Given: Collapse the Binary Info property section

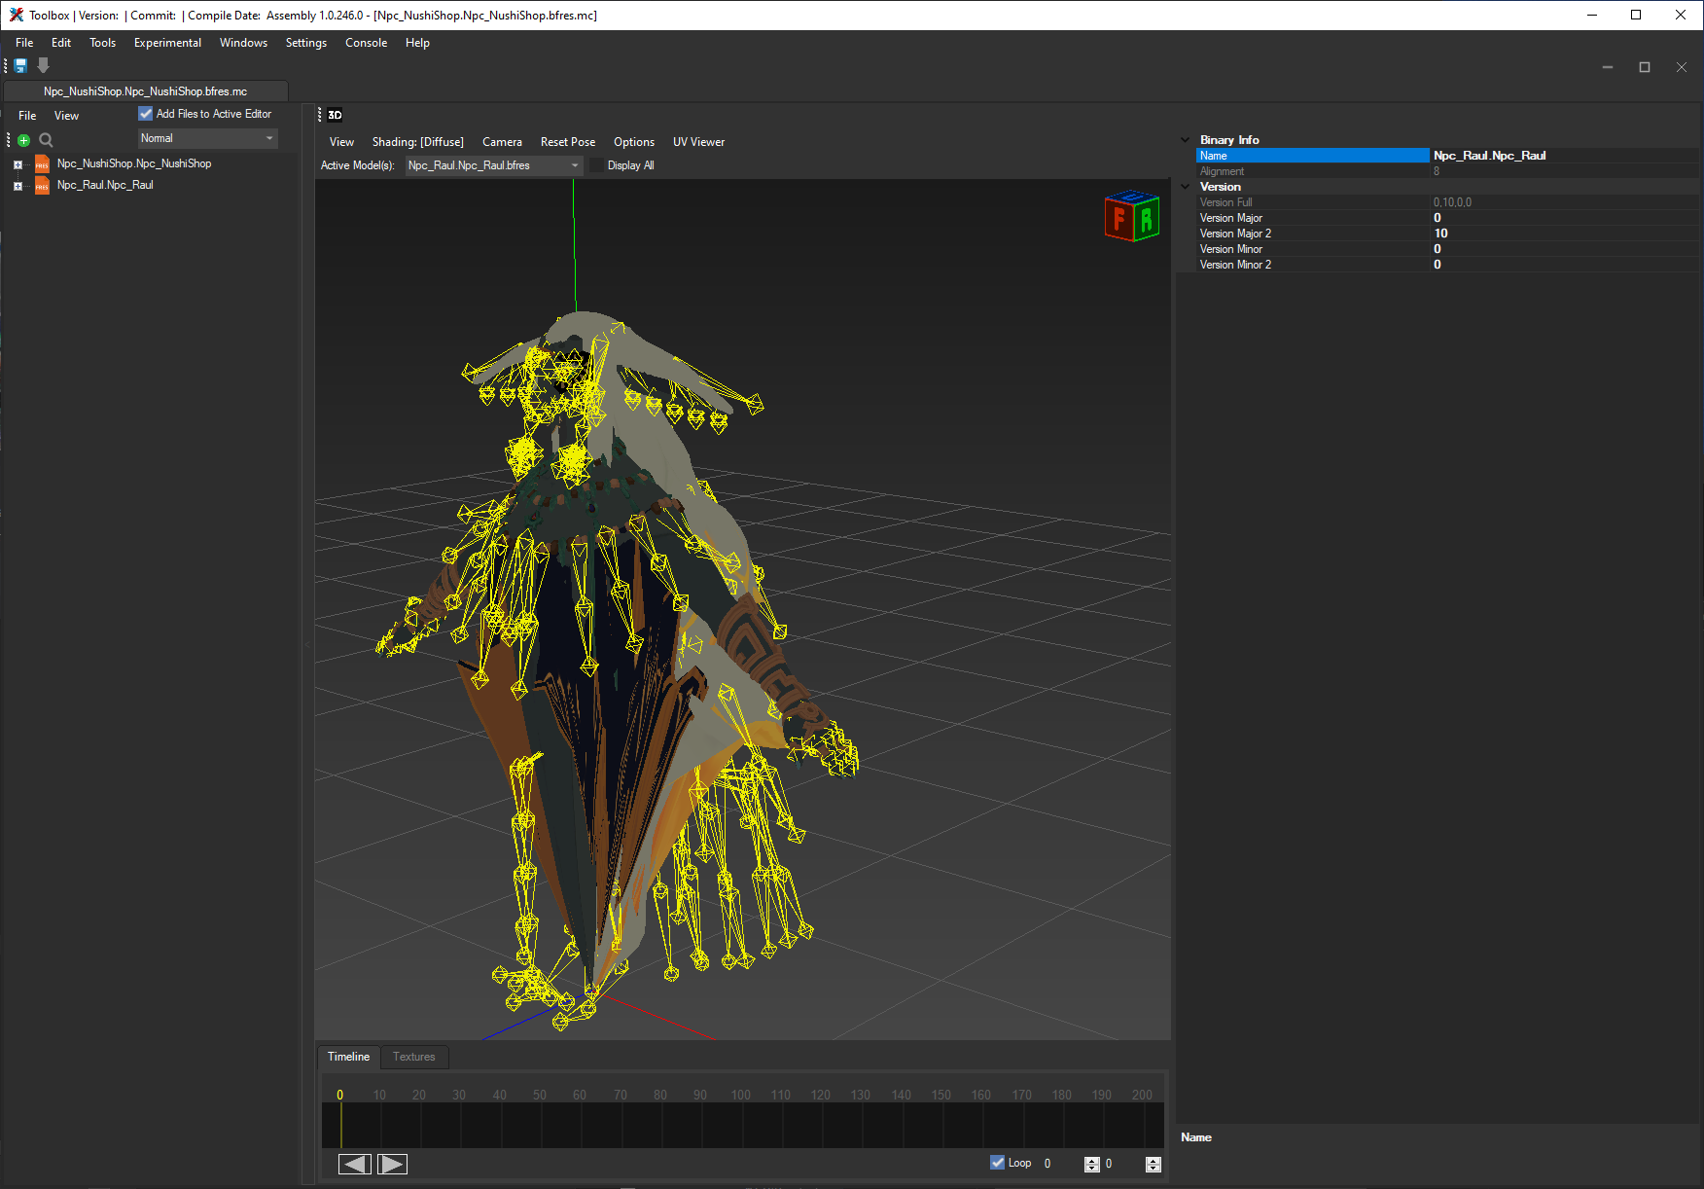Looking at the screenshot, I should pos(1185,140).
